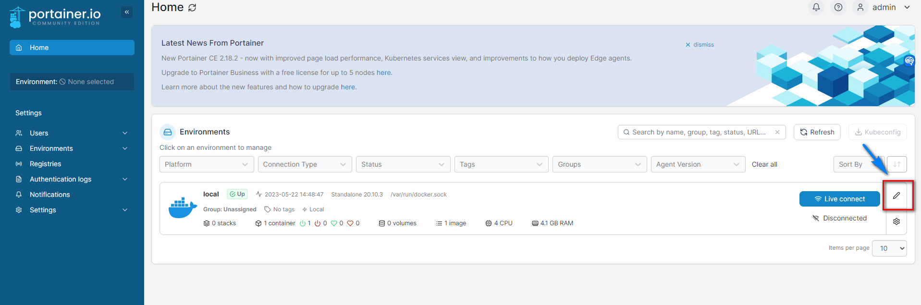Click the refresh icon beside Home title
The image size is (921, 305).
pos(192,8)
